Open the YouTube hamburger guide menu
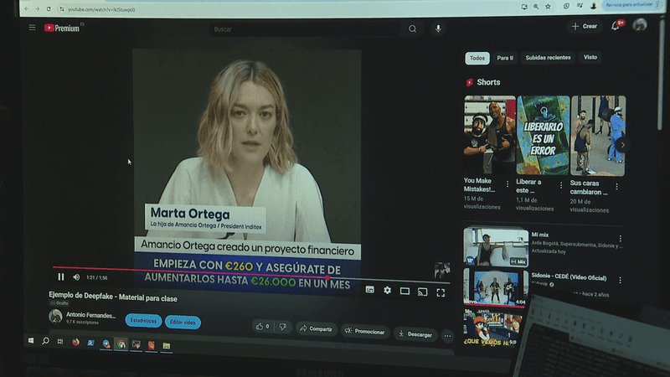The height and width of the screenshot is (377, 670). pos(32,28)
